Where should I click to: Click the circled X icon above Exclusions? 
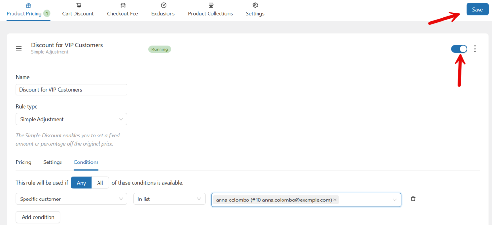pos(163,5)
